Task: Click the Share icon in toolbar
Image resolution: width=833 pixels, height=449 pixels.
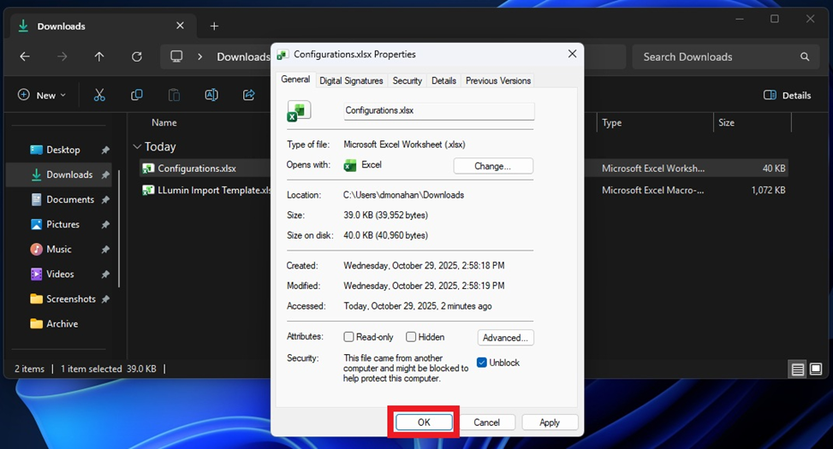Action: click(249, 95)
